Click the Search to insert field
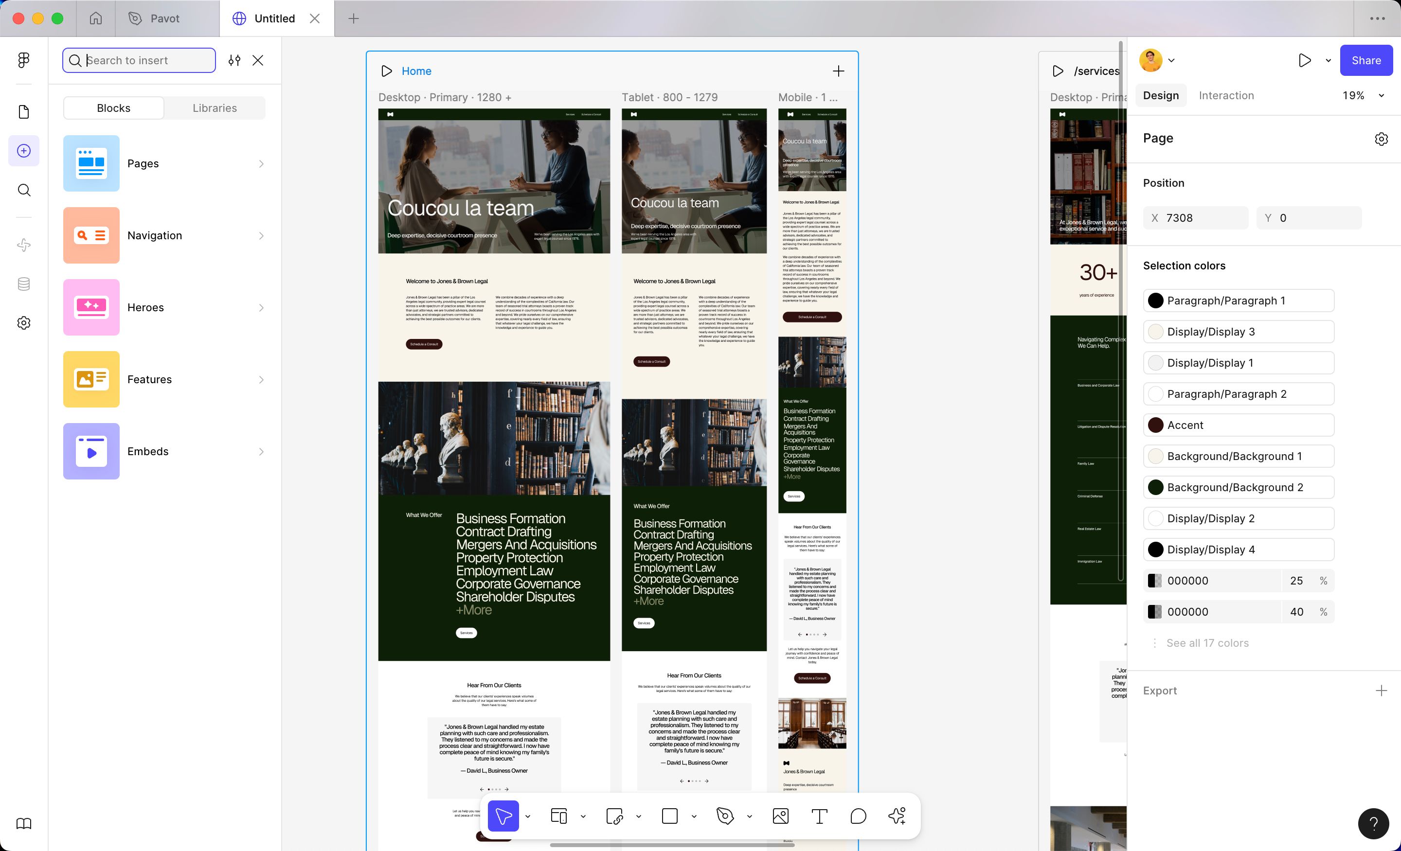Image resolution: width=1401 pixels, height=851 pixels. click(x=139, y=60)
